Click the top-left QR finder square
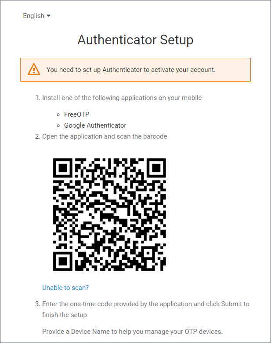This screenshot has width=271, height=343. pyautogui.click(x=63, y=168)
